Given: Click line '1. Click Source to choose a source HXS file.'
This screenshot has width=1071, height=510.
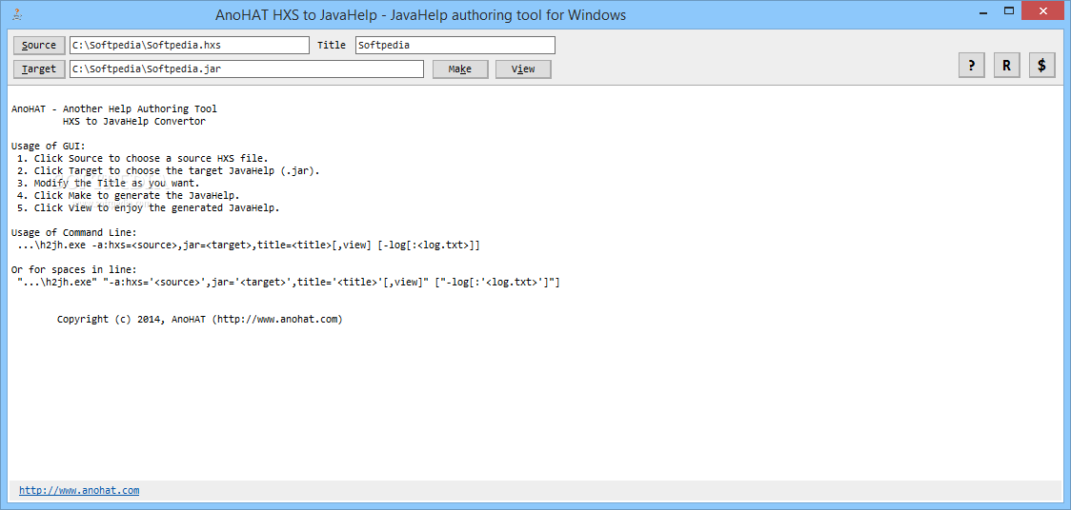Looking at the screenshot, I should pyautogui.click(x=142, y=158).
